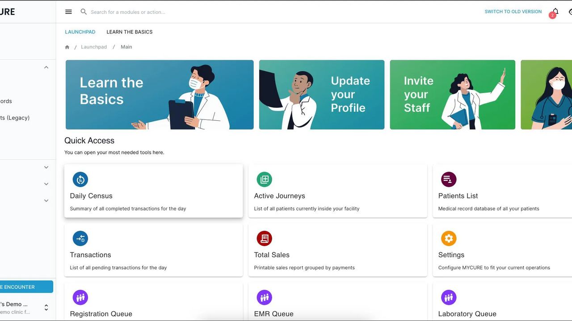Click the Laboratory Queue purple icon

449,297
